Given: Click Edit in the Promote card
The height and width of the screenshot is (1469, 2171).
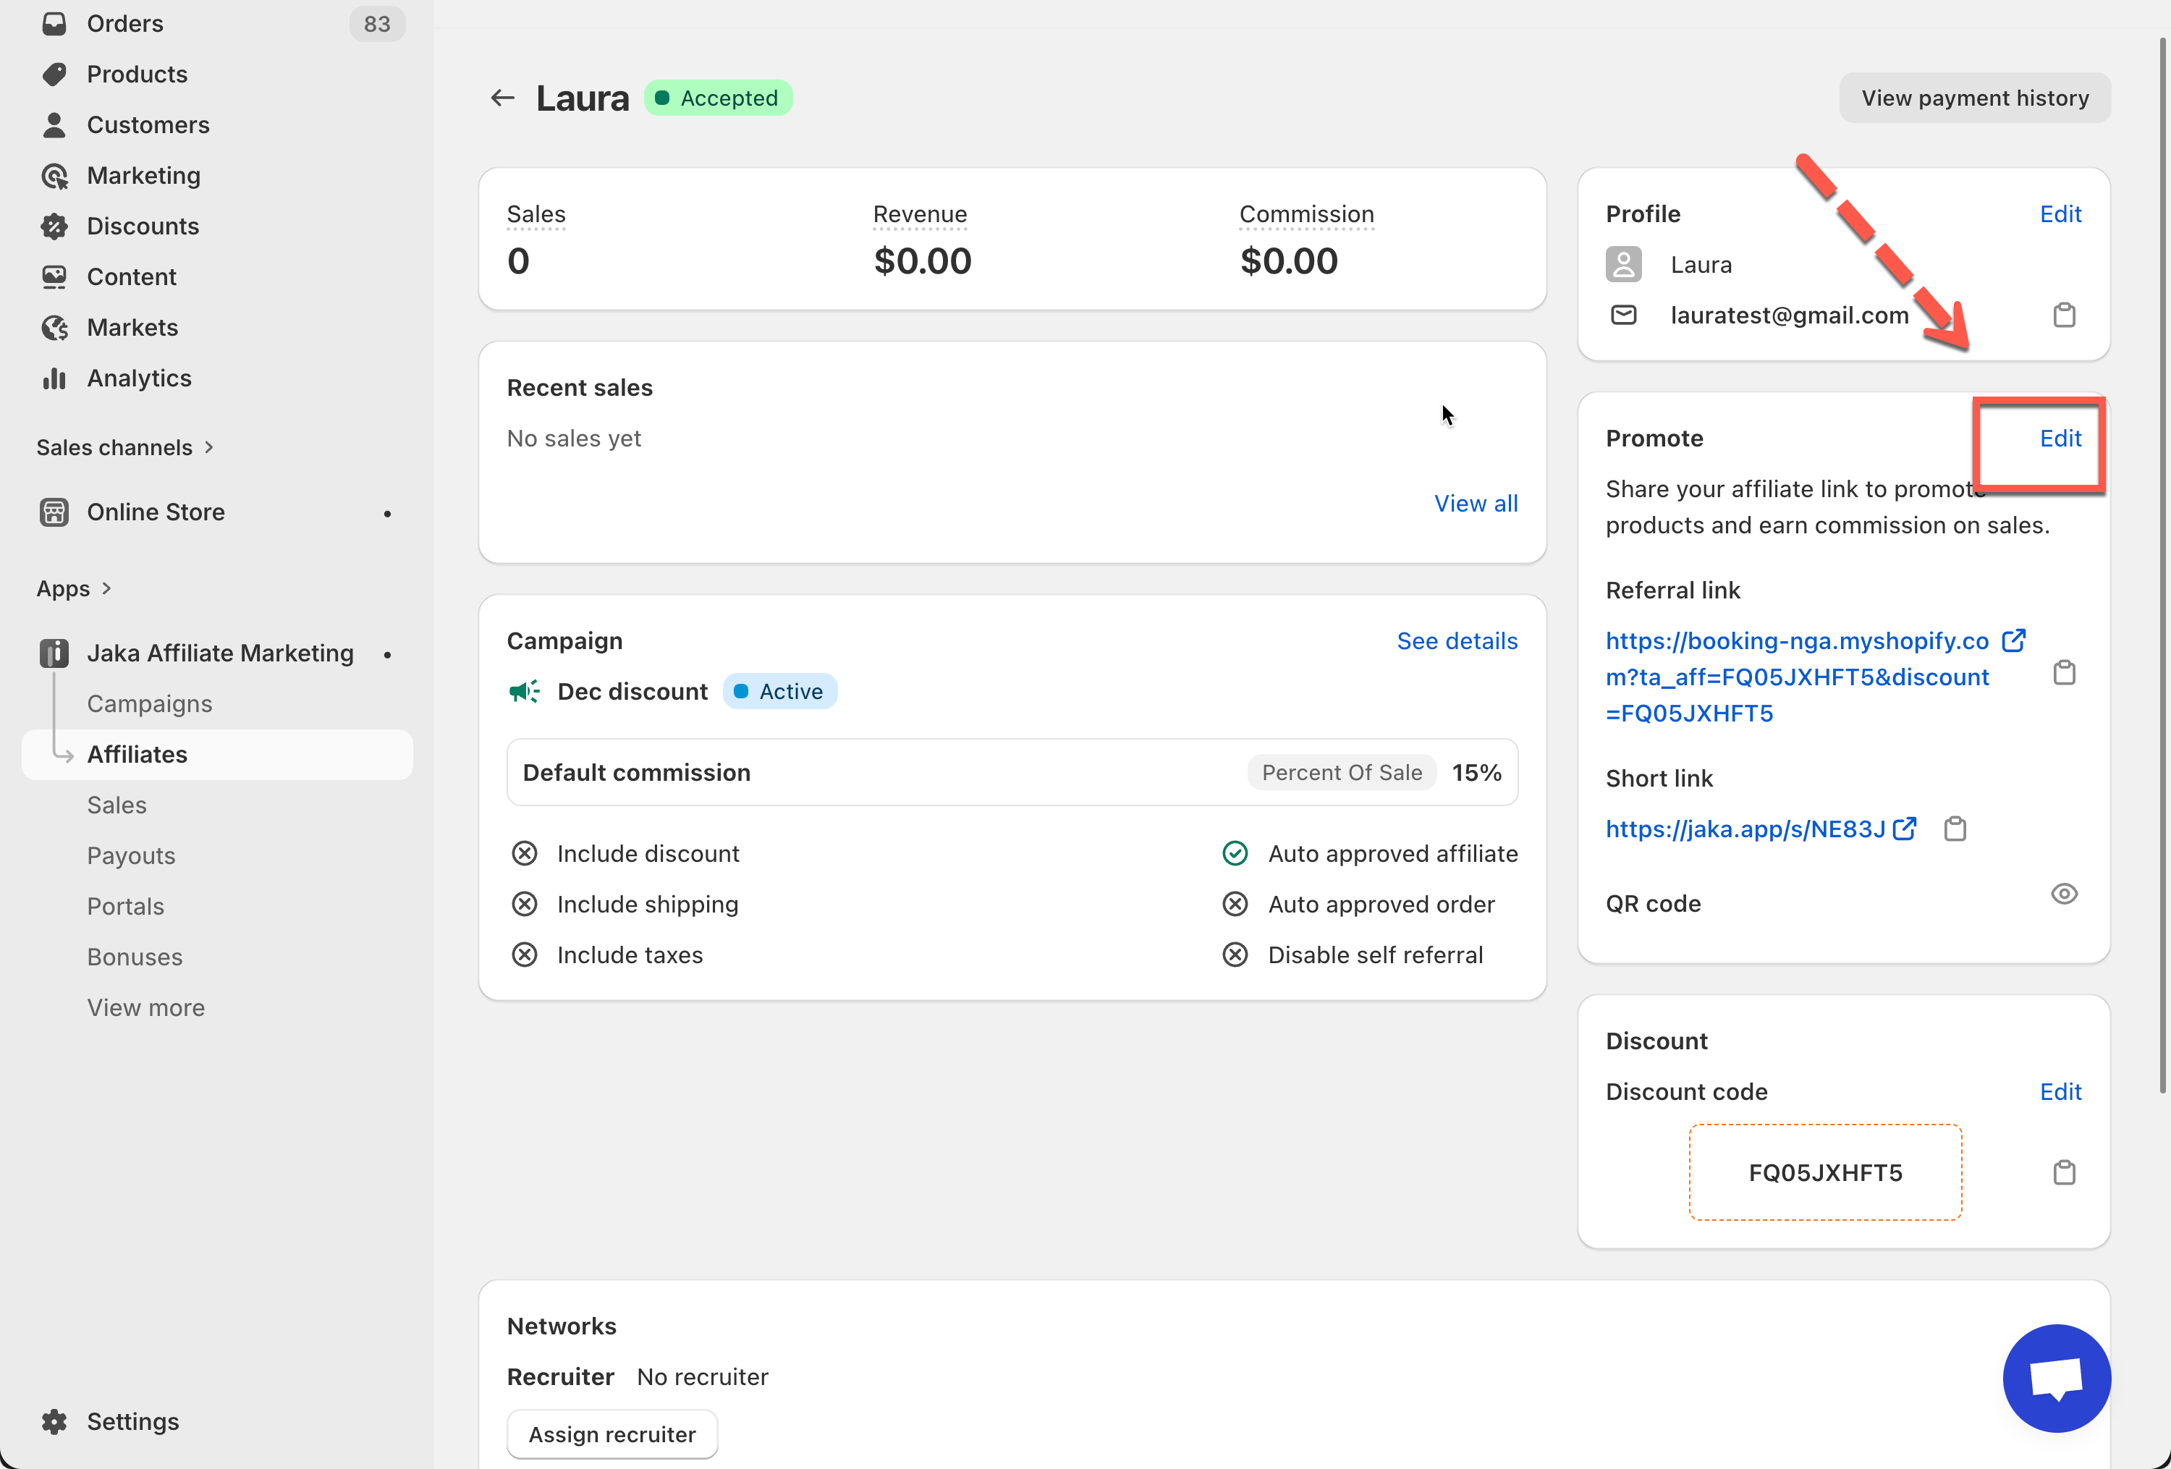Looking at the screenshot, I should (x=2060, y=439).
